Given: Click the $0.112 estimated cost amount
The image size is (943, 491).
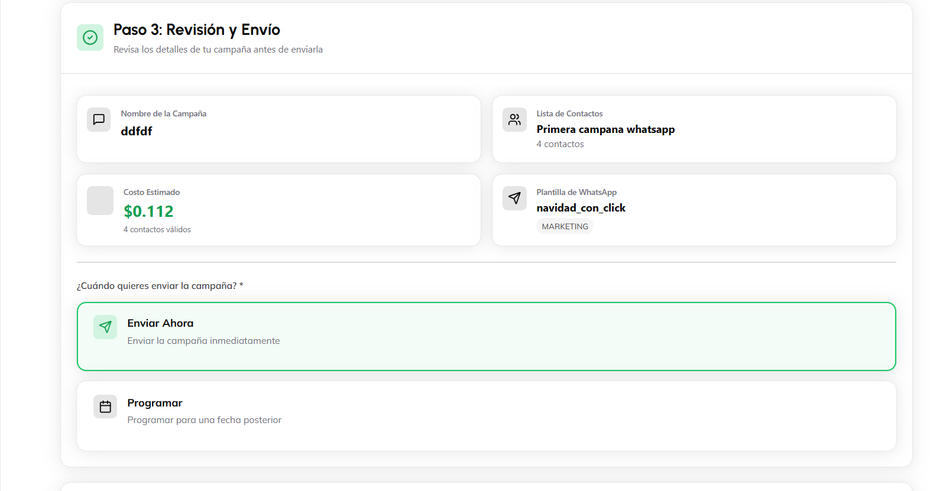Looking at the screenshot, I should (148, 212).
